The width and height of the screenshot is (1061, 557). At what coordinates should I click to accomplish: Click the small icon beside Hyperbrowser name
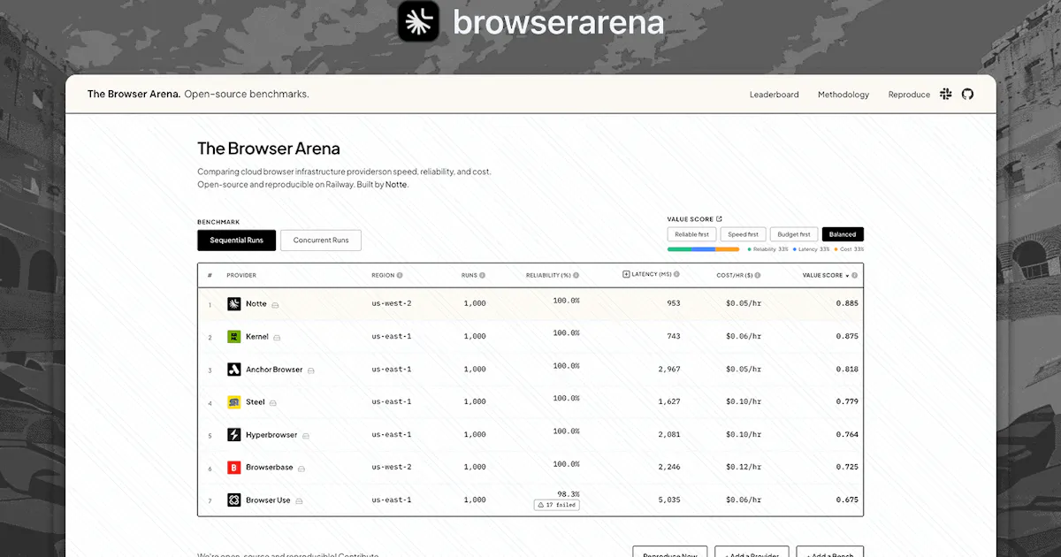pyautogui.click(x=306, y=436)
